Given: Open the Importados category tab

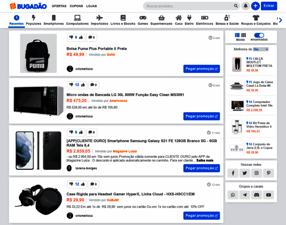Looking at the screenshot, I should pos(100,20).
